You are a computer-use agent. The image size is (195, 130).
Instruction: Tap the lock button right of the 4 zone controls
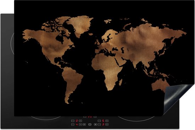pyautogui.click(x=84, y=124)
